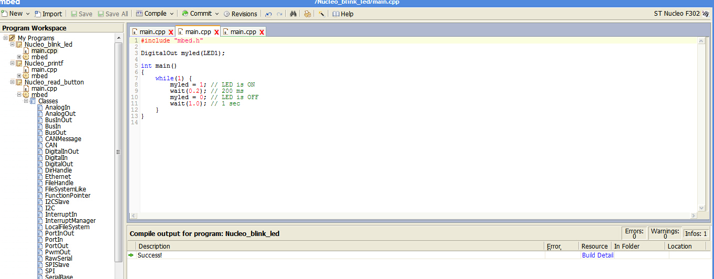Click the RawSerial class icon

click(x=40, y=259)
